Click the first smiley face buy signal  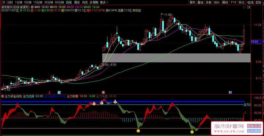pos(138,131)
